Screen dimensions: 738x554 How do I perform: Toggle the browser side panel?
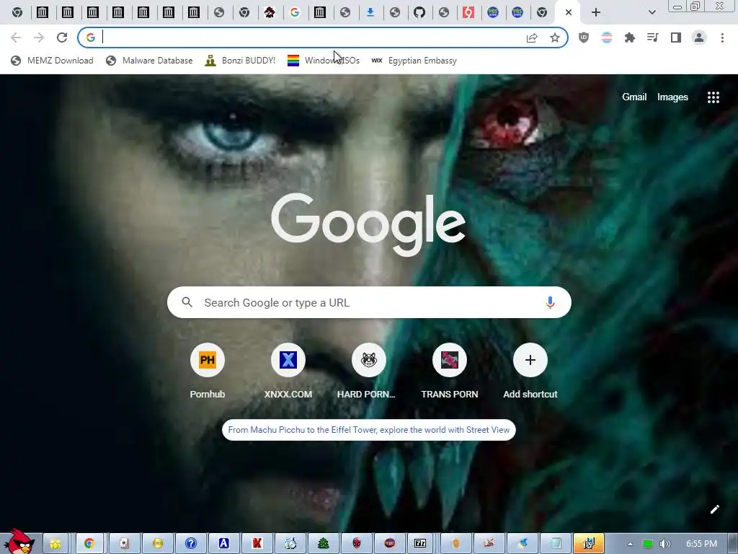pos(676,38)
